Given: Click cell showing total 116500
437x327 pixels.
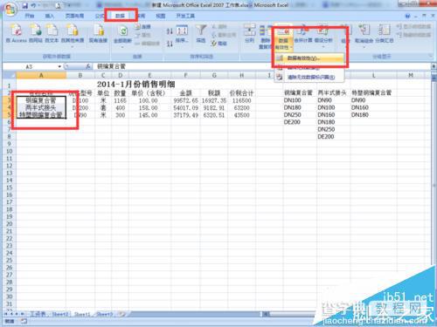Looking at the screenshot, I should [241, 100].
